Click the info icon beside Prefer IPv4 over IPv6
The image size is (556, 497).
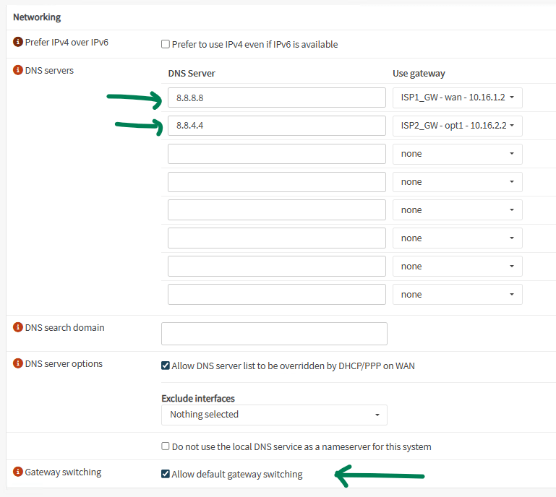click(18, 43)
